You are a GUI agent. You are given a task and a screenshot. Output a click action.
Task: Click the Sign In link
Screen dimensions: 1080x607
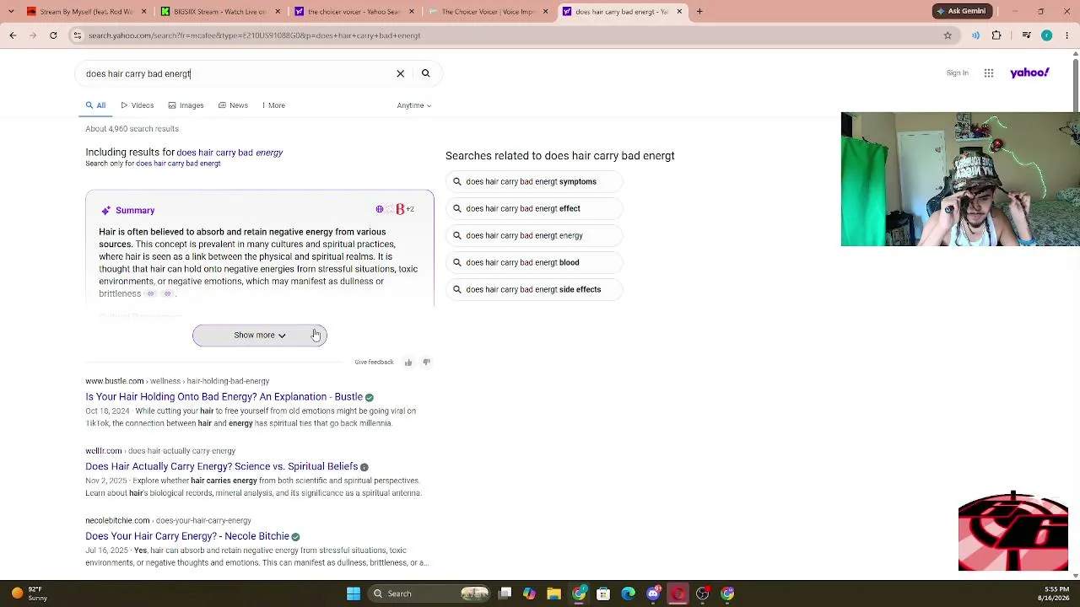tap(957, 73)
